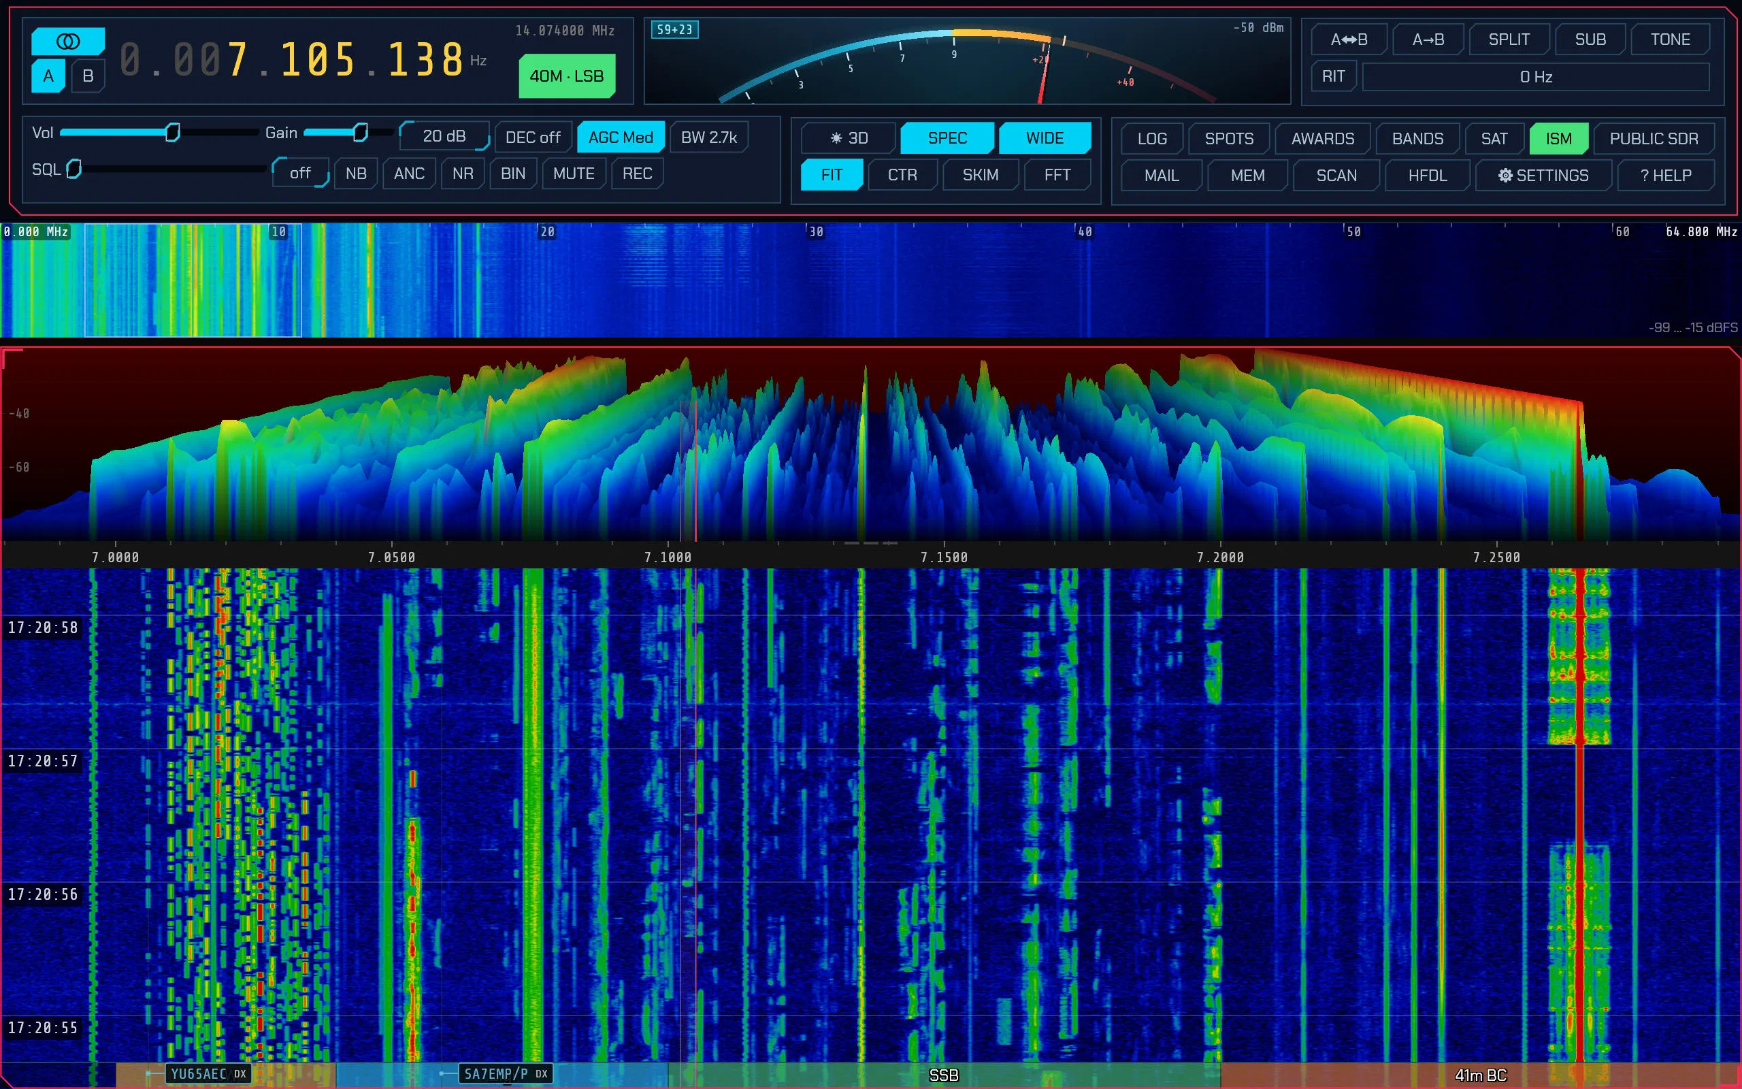1742x1089 pixels.
Task: Select VFO B
Action: (88, 76)
